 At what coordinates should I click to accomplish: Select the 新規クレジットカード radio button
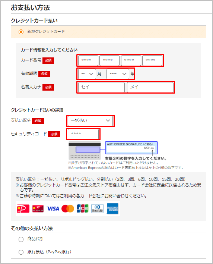(x=21, y=32)
